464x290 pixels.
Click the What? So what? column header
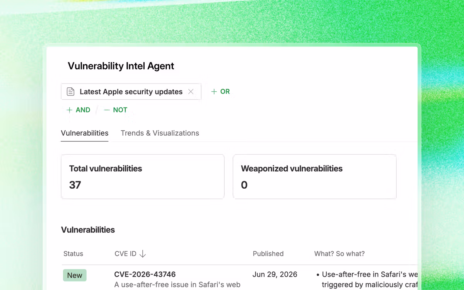point(339,254)
